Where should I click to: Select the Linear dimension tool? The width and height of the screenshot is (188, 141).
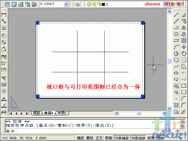[4, 15]
